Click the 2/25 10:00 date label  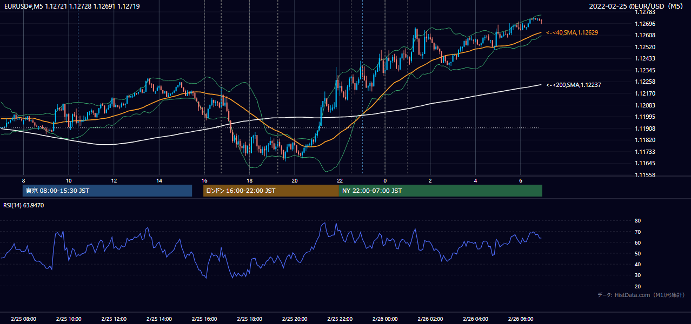[69, 319]
